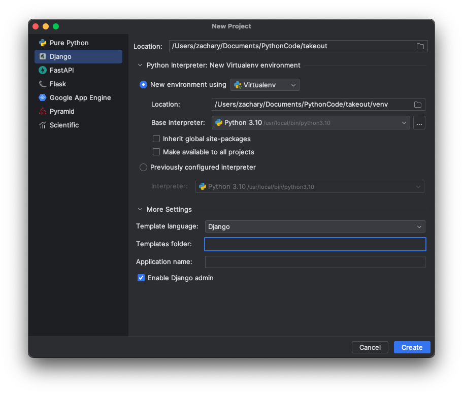The height and width of the screenshot is (395, 463).
Task: Click the Application name field
Action: click(x=315, y=262)
